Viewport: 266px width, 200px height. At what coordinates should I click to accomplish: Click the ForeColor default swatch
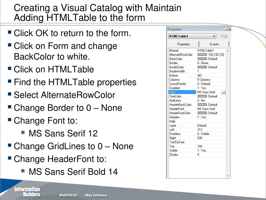point(202,96)
